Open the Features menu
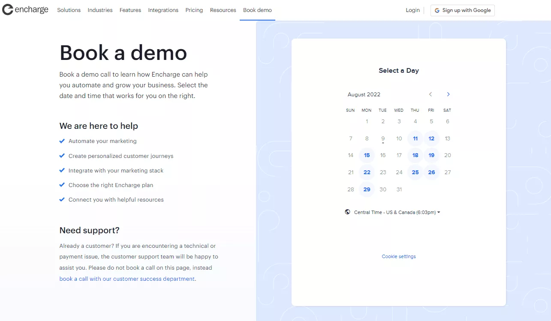Viewport: 551px width, 321px height. tap(130, 10)
